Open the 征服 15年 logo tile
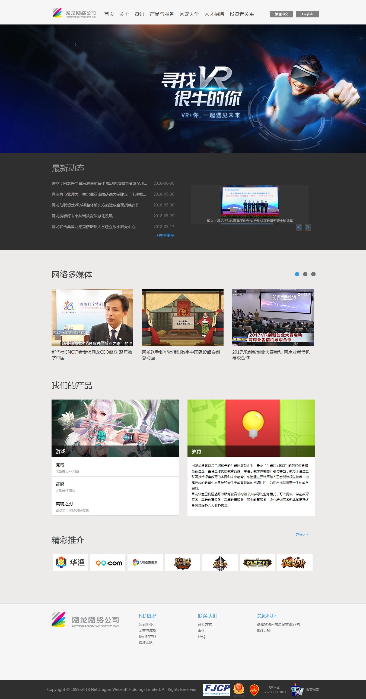 coord(295,562)
